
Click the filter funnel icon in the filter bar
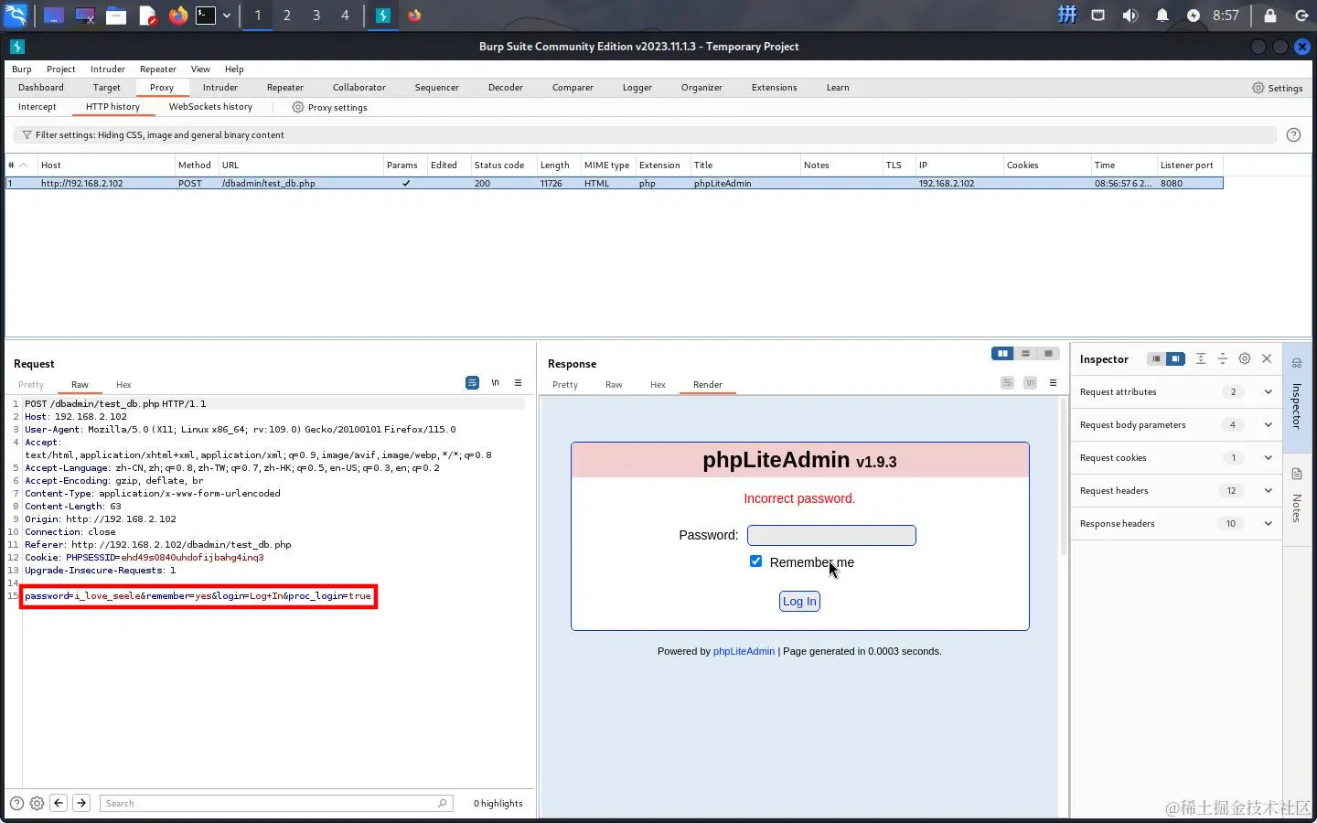[27, 135]
